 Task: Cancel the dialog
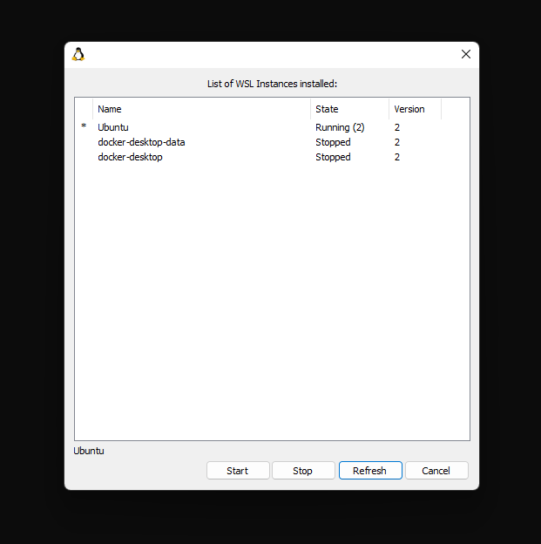pyautogui.click(x=436, y=471)
